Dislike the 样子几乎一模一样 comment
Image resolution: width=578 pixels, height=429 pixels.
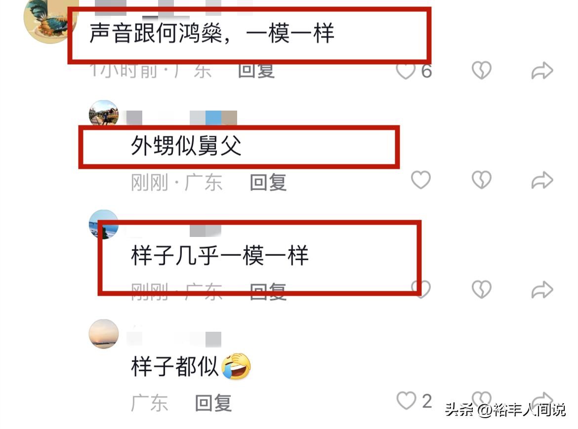482,289
